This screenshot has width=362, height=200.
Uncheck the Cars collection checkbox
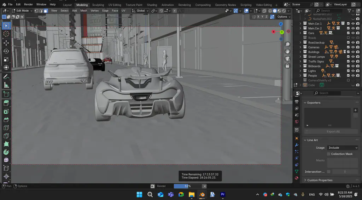tap(348, 33)
